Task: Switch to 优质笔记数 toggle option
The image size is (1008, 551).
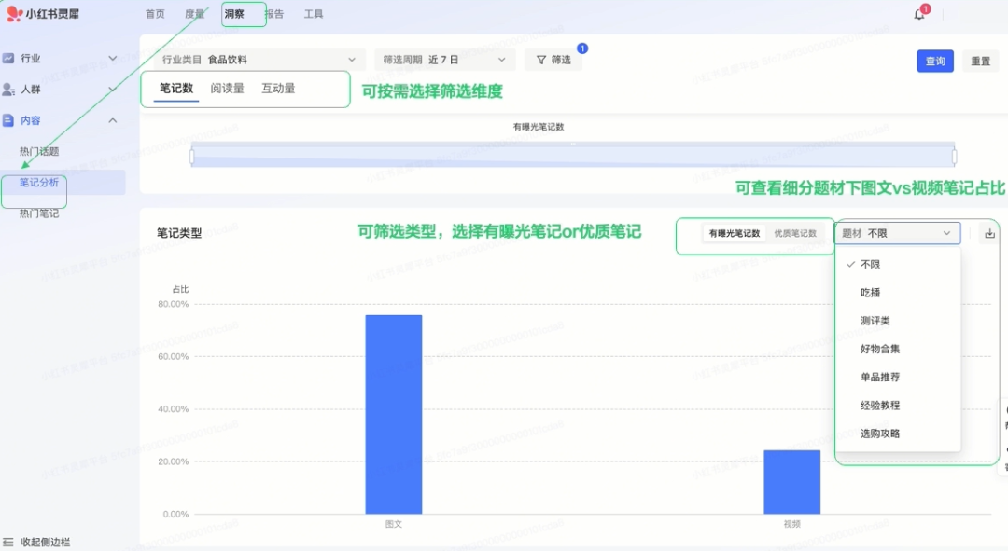Action: click(x=795, y=234)
